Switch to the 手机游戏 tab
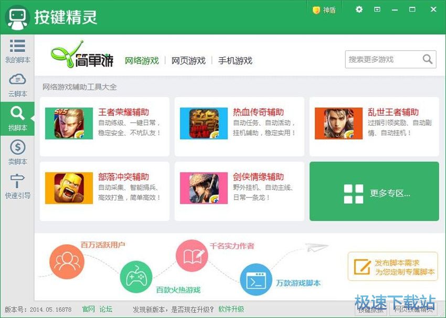 pos(235,60)
